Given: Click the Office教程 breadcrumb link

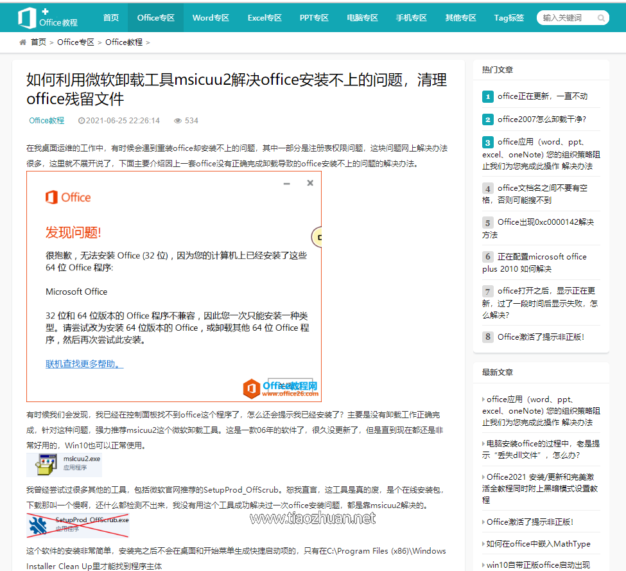Looking at the screenshot, I should coord(124,42).
